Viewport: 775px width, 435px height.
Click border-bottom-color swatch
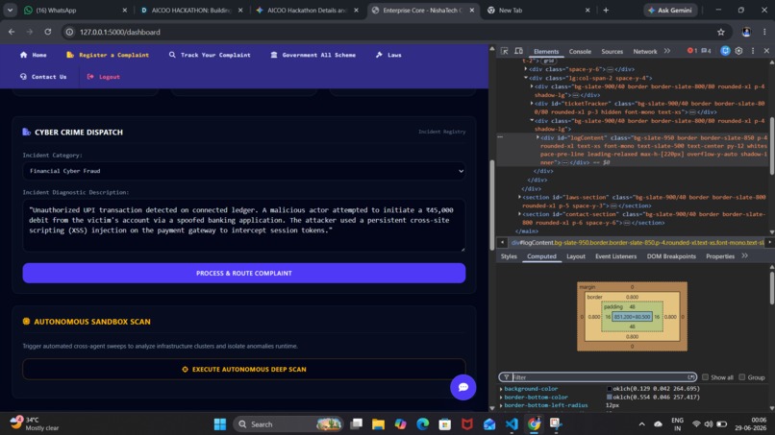click(x=610, y=398)
